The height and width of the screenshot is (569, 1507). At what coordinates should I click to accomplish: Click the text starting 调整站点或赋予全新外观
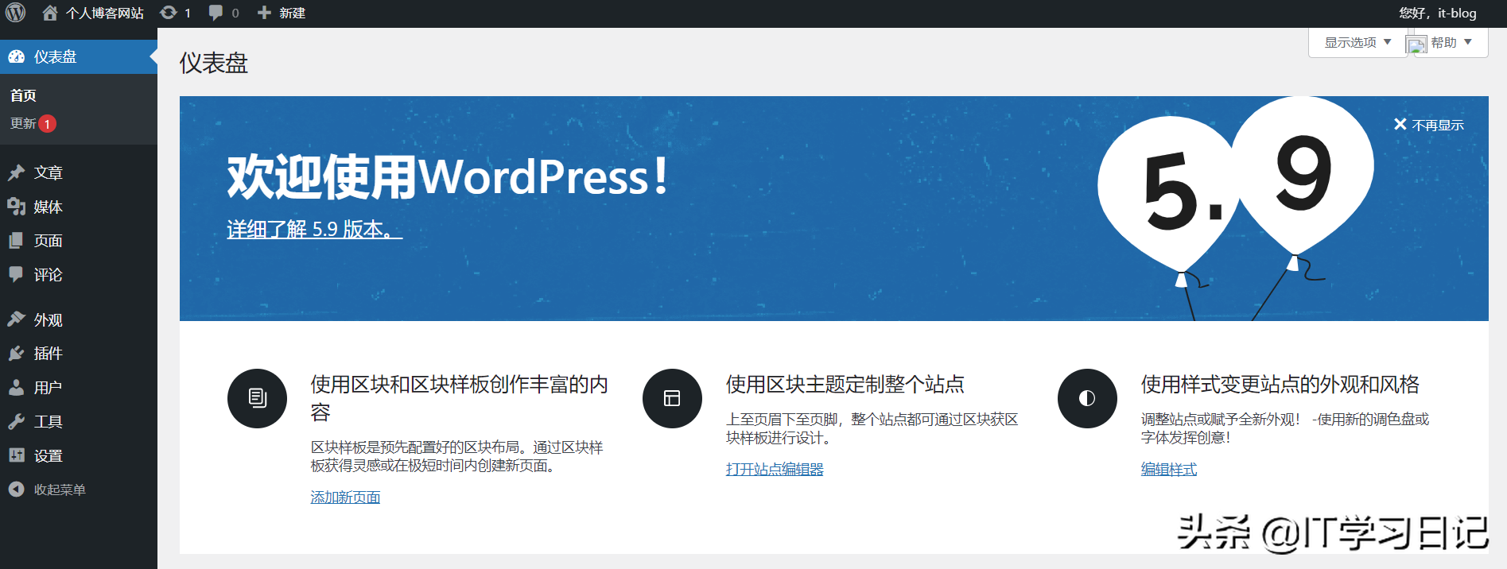point(1285,428)
